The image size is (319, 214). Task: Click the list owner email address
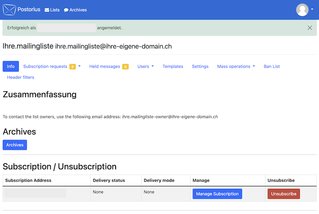tap(170, 117)
